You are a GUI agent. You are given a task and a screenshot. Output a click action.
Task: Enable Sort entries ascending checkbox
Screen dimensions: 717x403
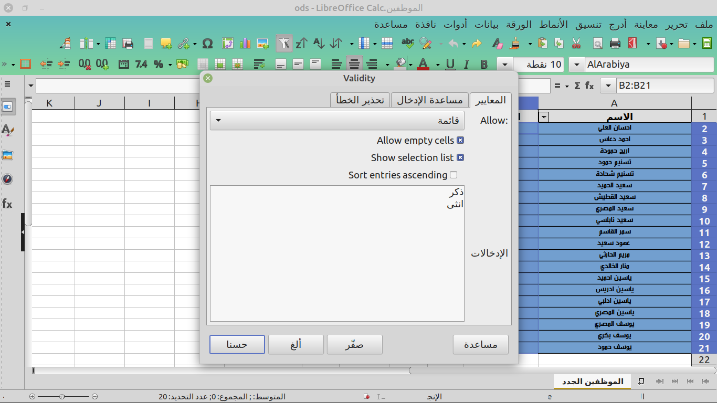(x=454, y=175)
